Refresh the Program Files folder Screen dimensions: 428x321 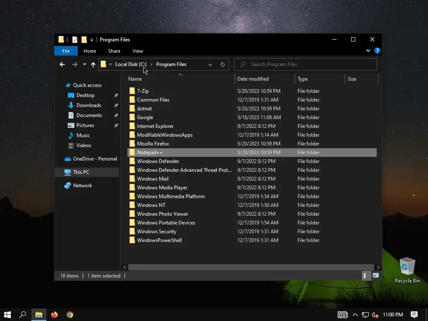tap(223, 64)
